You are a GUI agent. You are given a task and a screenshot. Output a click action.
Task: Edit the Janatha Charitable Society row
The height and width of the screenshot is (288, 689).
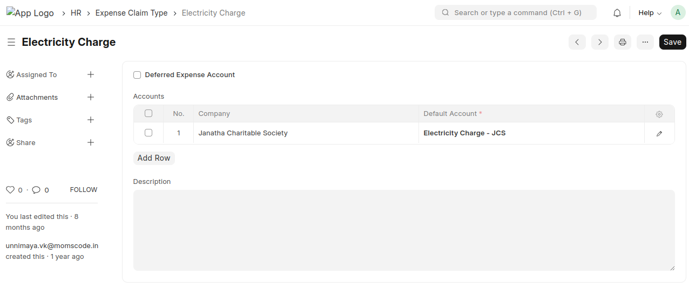pos(659,133)
